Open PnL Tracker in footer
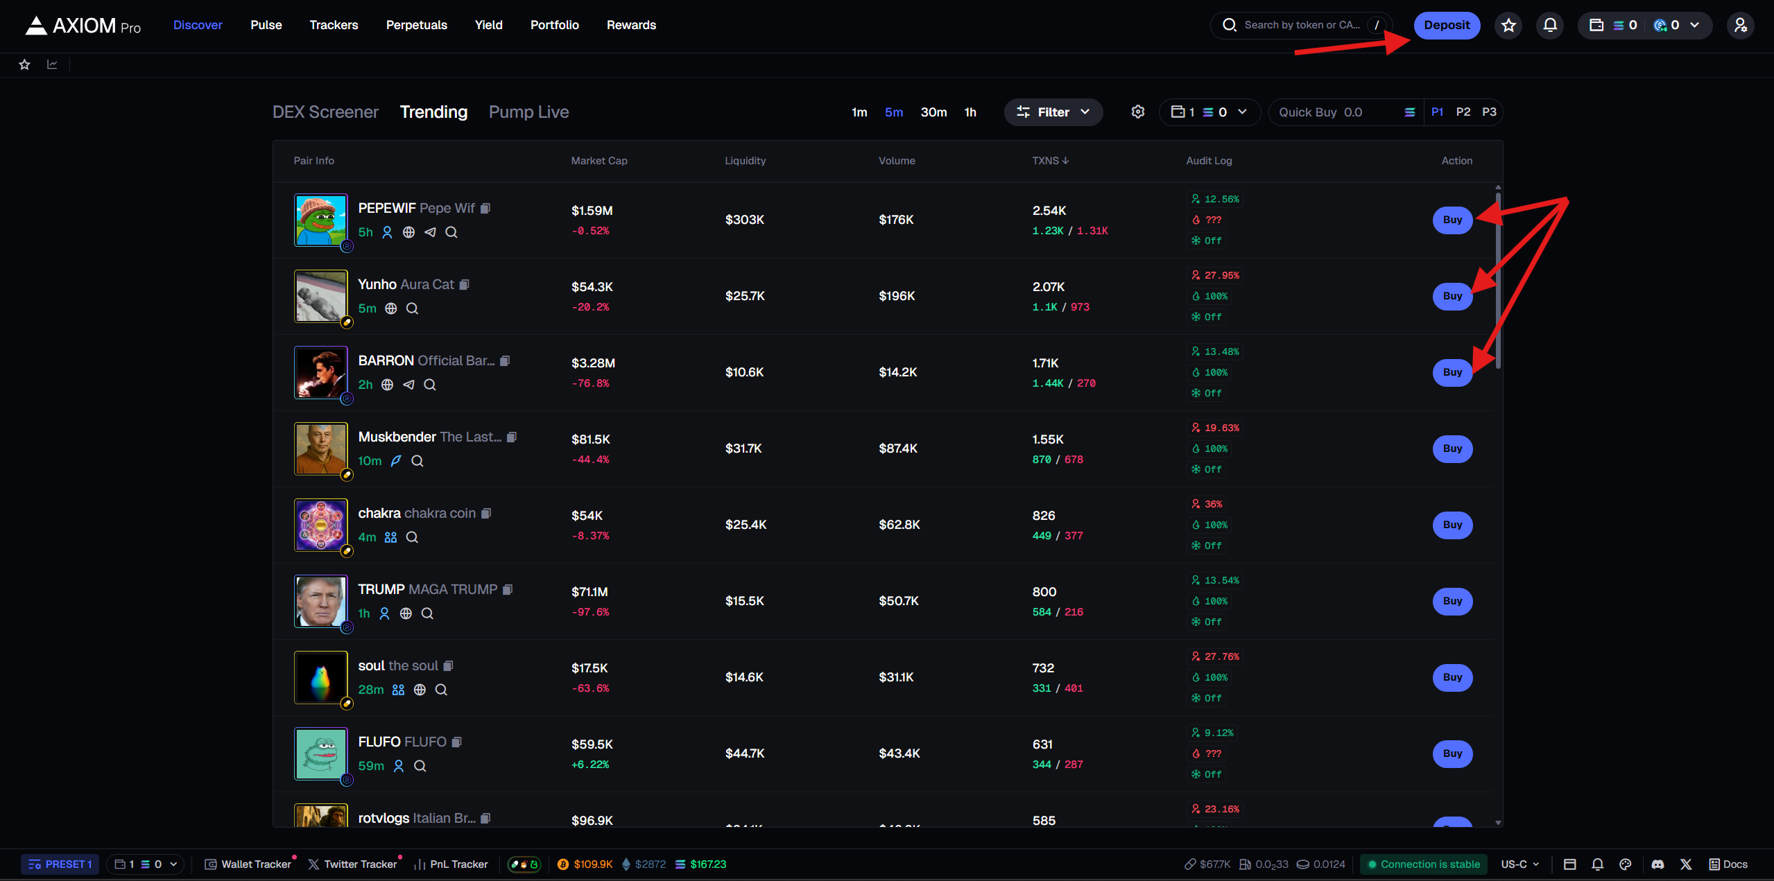 coord(451,864)
